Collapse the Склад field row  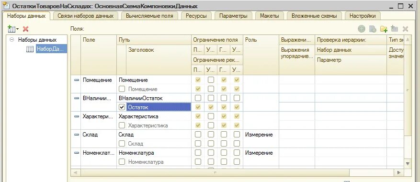click(77, 135)
